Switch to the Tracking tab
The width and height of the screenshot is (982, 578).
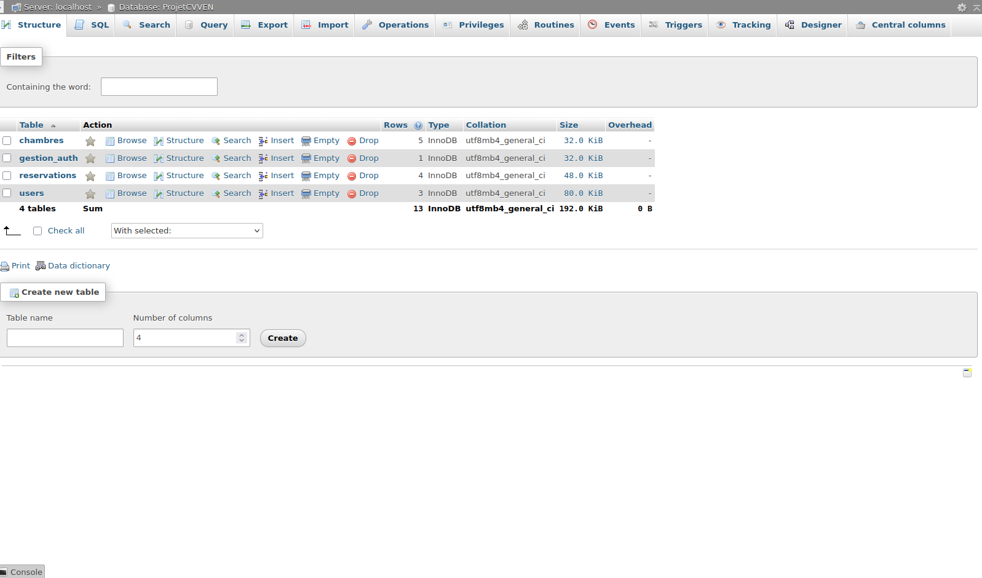(x=743, y=25)
